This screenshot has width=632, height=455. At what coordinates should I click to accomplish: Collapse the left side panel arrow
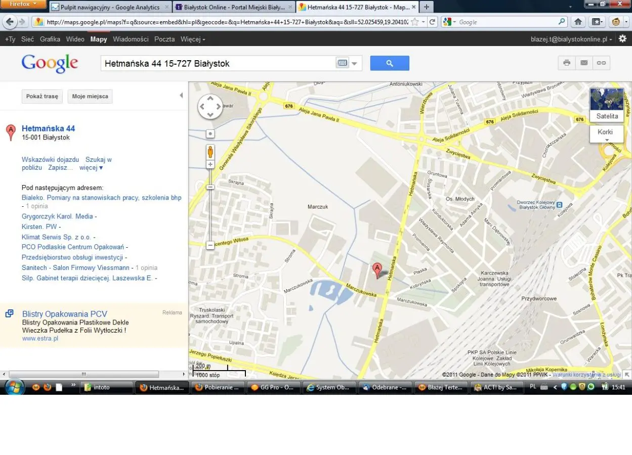pyautogui.click(x=181, y=96)
